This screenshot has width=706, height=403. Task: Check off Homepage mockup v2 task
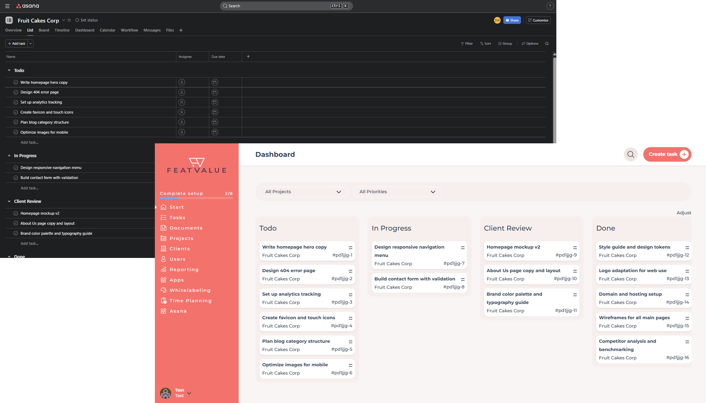pyautogui.click(x=16, y=213)
